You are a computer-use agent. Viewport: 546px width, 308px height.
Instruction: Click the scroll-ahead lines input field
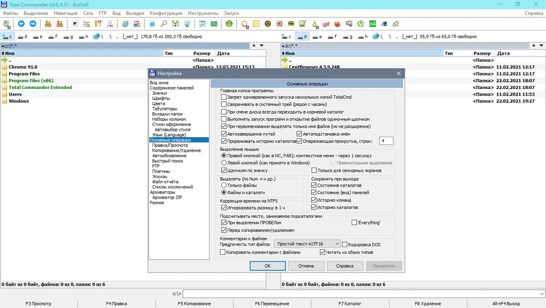point(386,141)
